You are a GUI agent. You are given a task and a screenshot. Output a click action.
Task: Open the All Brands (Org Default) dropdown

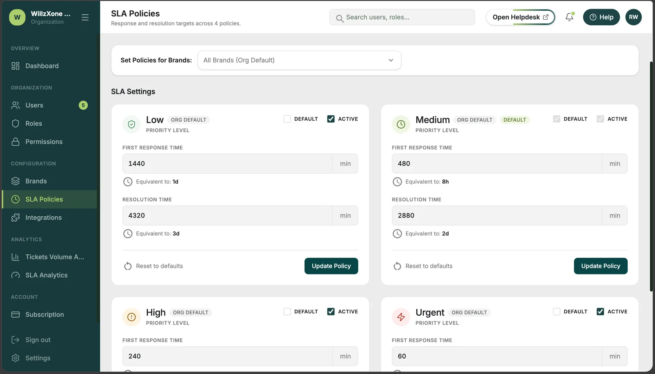pyautogui.click(x=299, y=60)
